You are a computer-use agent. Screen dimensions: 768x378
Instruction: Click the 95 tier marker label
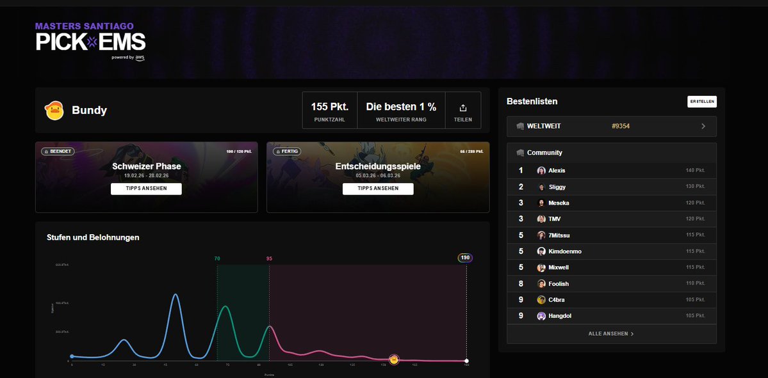point(270,258)
